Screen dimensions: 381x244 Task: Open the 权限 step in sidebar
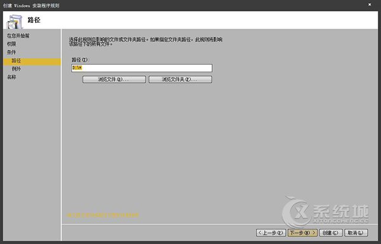(x=11, y=44)
